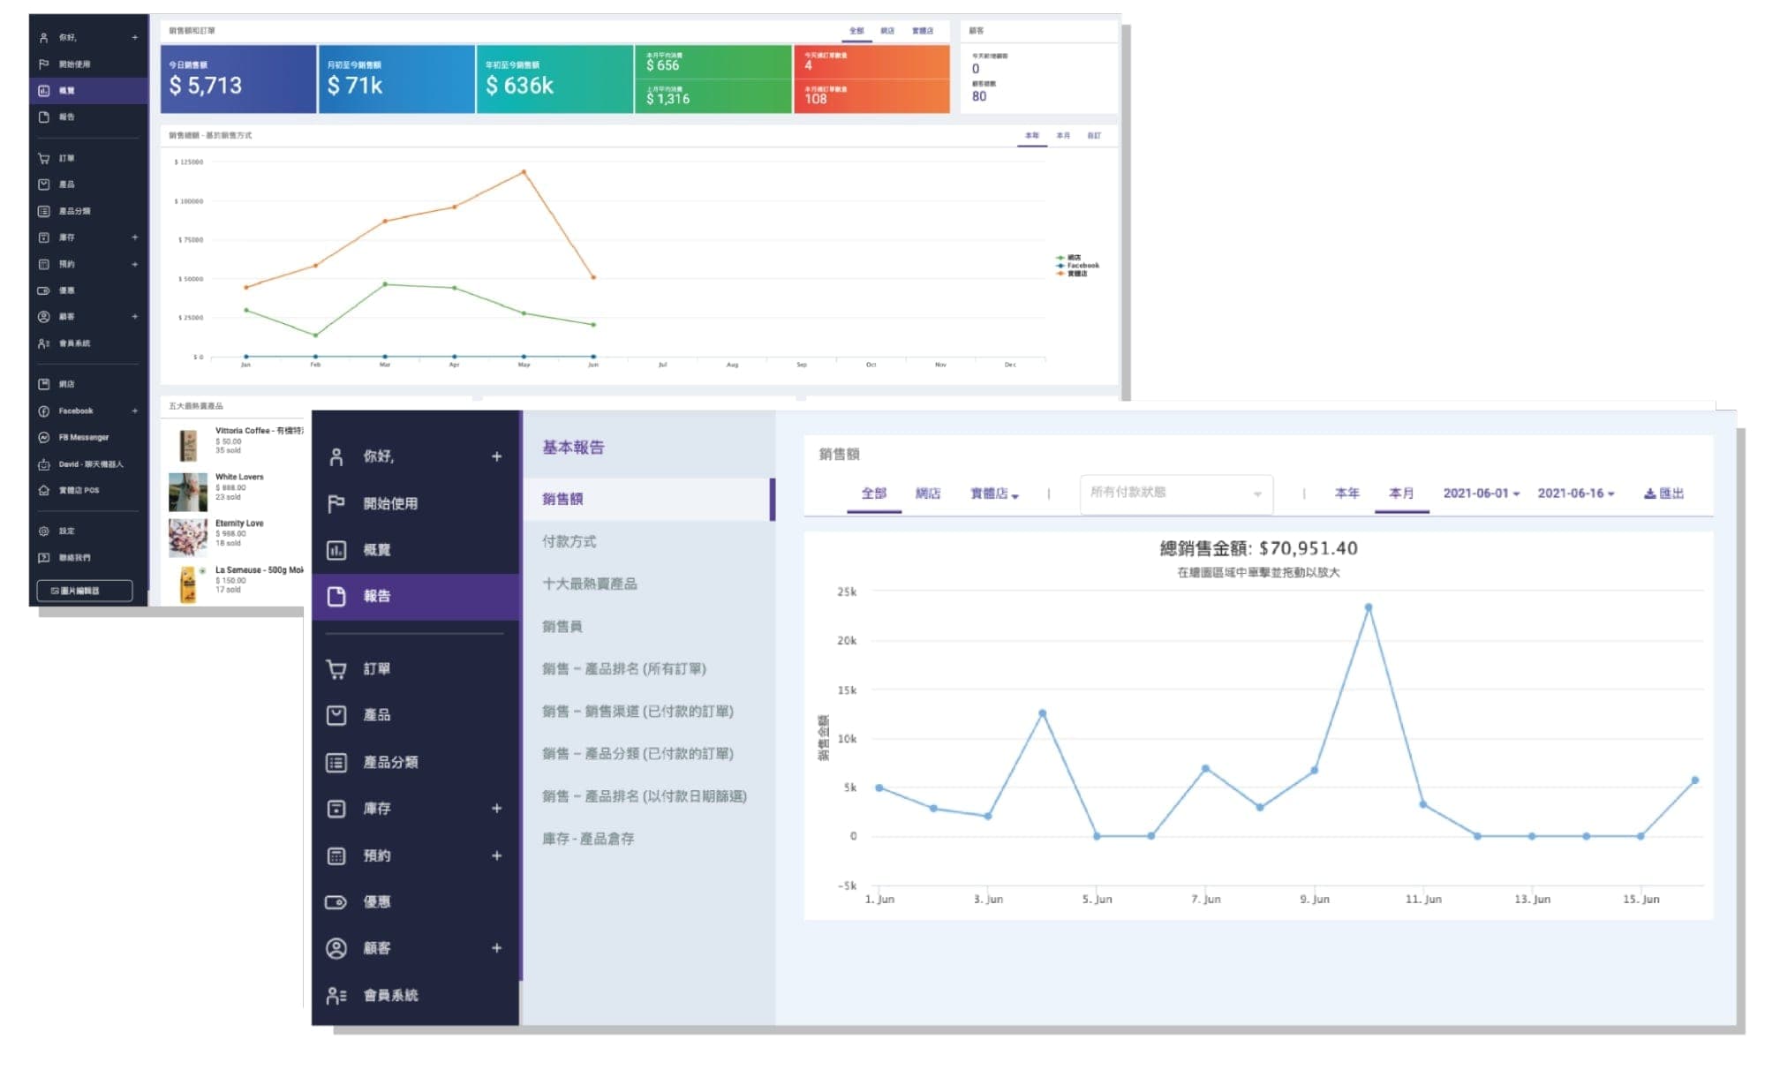Click La Semeuse product thumbnail
The width and height of the screenshot is (1765, 1085).
pos(188,584)
